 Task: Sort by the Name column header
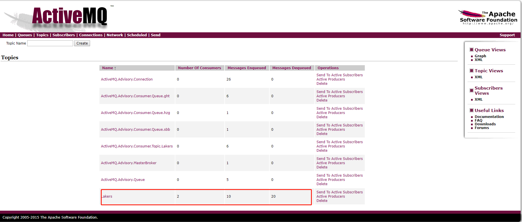point(109,68)
